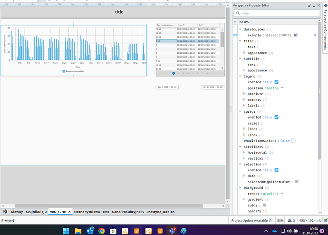Toggle legend enabled checkbox
328x235 pixels.
(x=276, y=82)
